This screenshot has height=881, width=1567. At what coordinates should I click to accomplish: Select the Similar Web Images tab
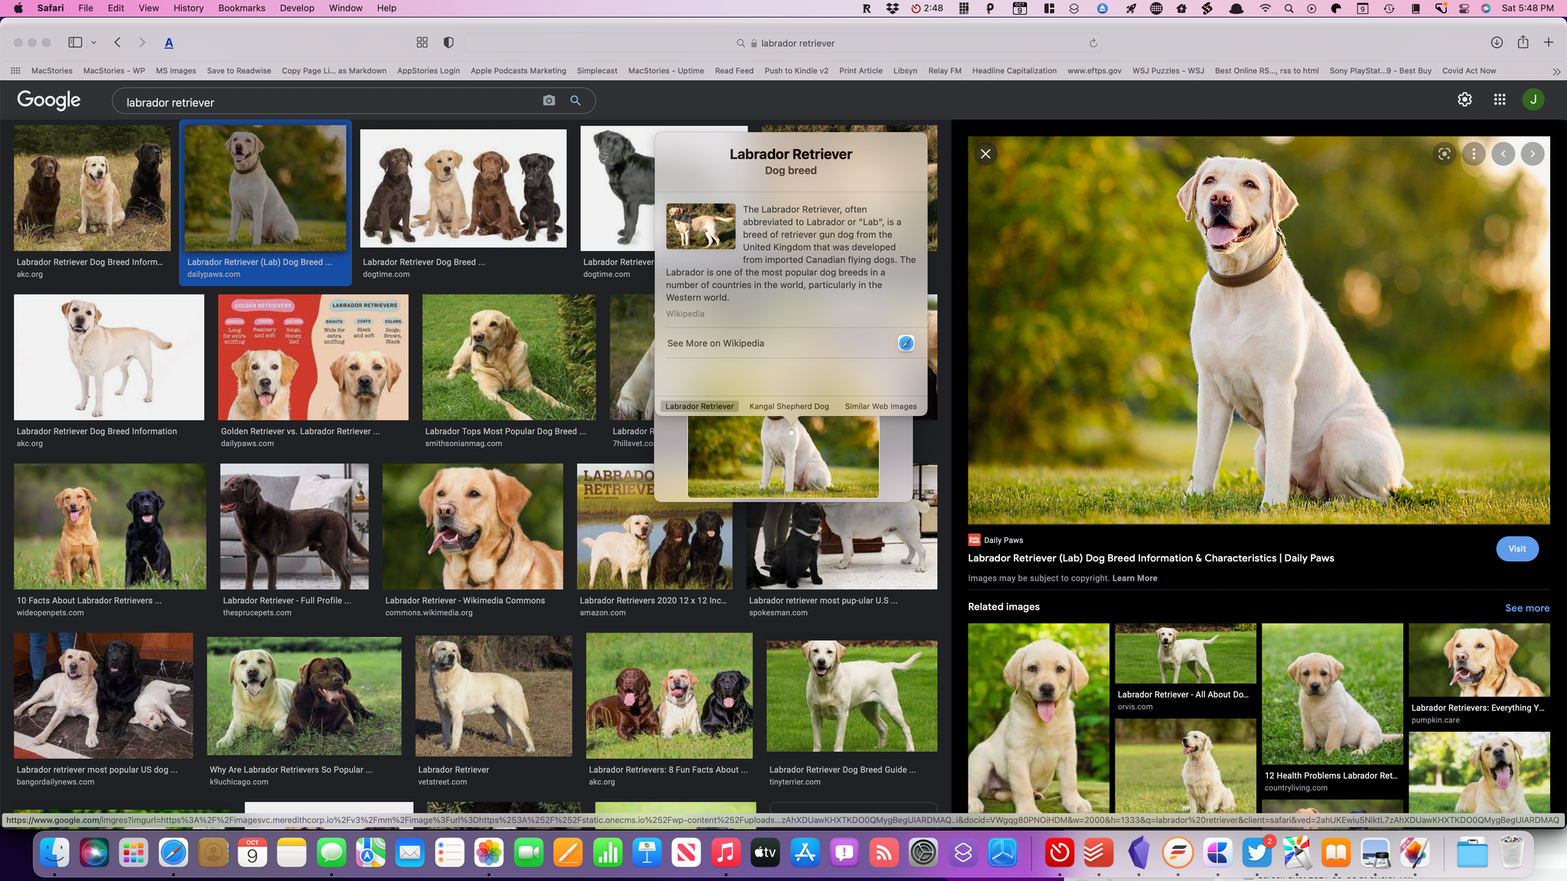click(x=881, y=406)
